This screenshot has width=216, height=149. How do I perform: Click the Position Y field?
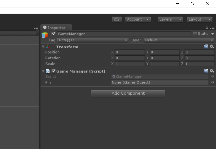165,52
